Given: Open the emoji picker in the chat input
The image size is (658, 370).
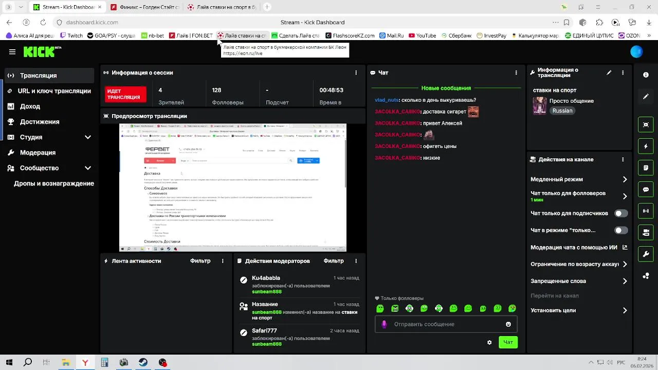Looking at the screenshot, I should tap(508, 324).
